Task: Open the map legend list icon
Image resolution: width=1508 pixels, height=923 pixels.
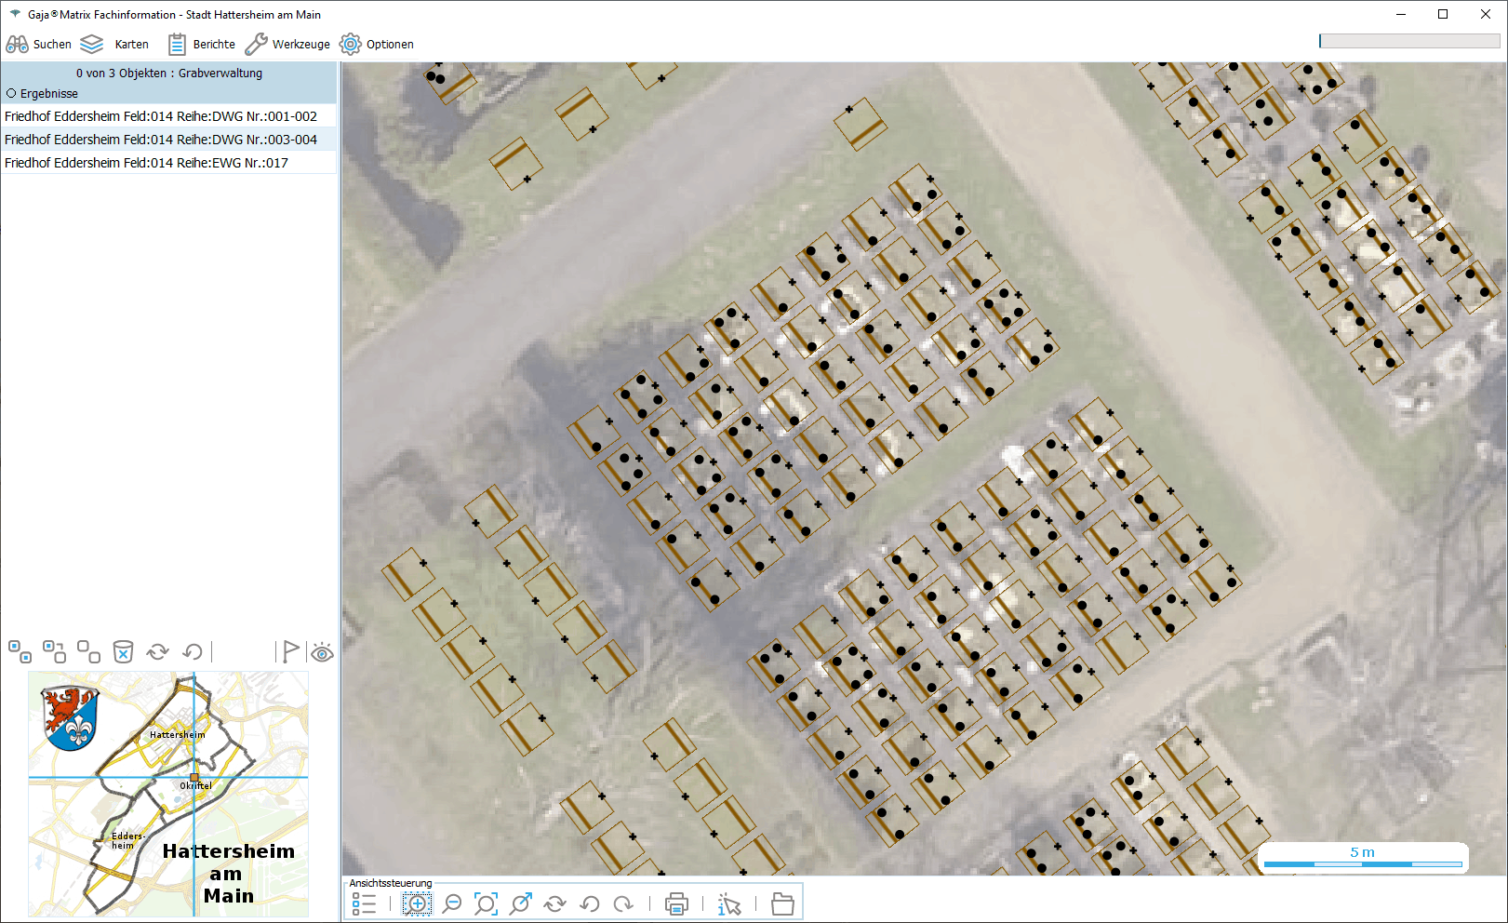Action: click(364, 903)
